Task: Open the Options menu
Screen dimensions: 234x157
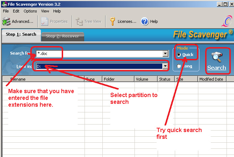Action: click(x=30, y=11)
